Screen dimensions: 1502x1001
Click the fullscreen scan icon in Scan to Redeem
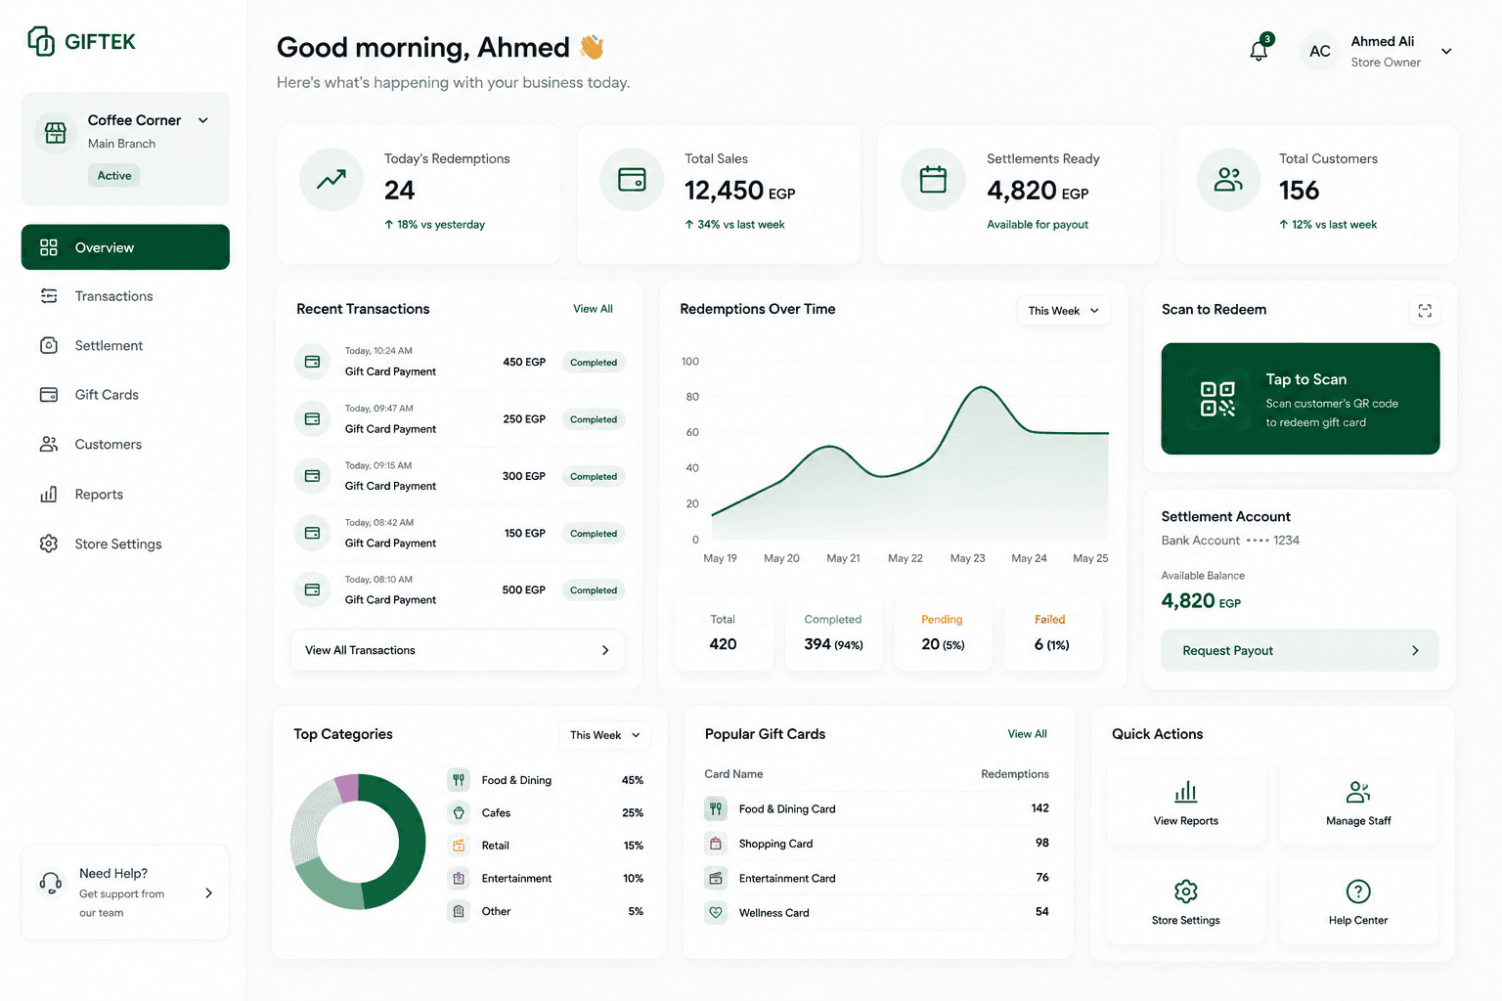click(1425, 311)
